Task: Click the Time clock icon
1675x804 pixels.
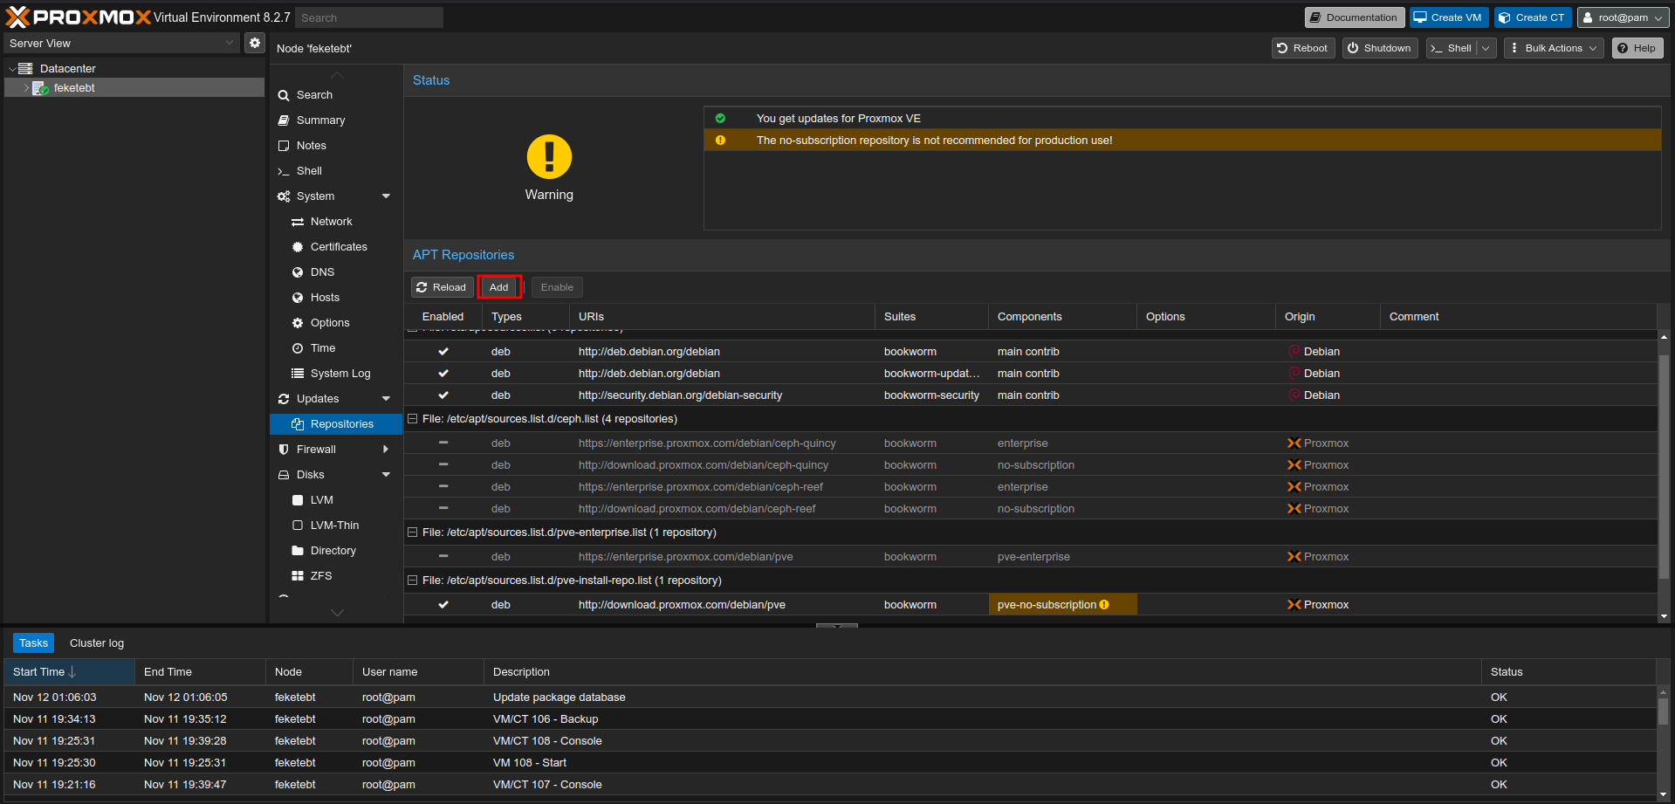Action: point(298,348)
